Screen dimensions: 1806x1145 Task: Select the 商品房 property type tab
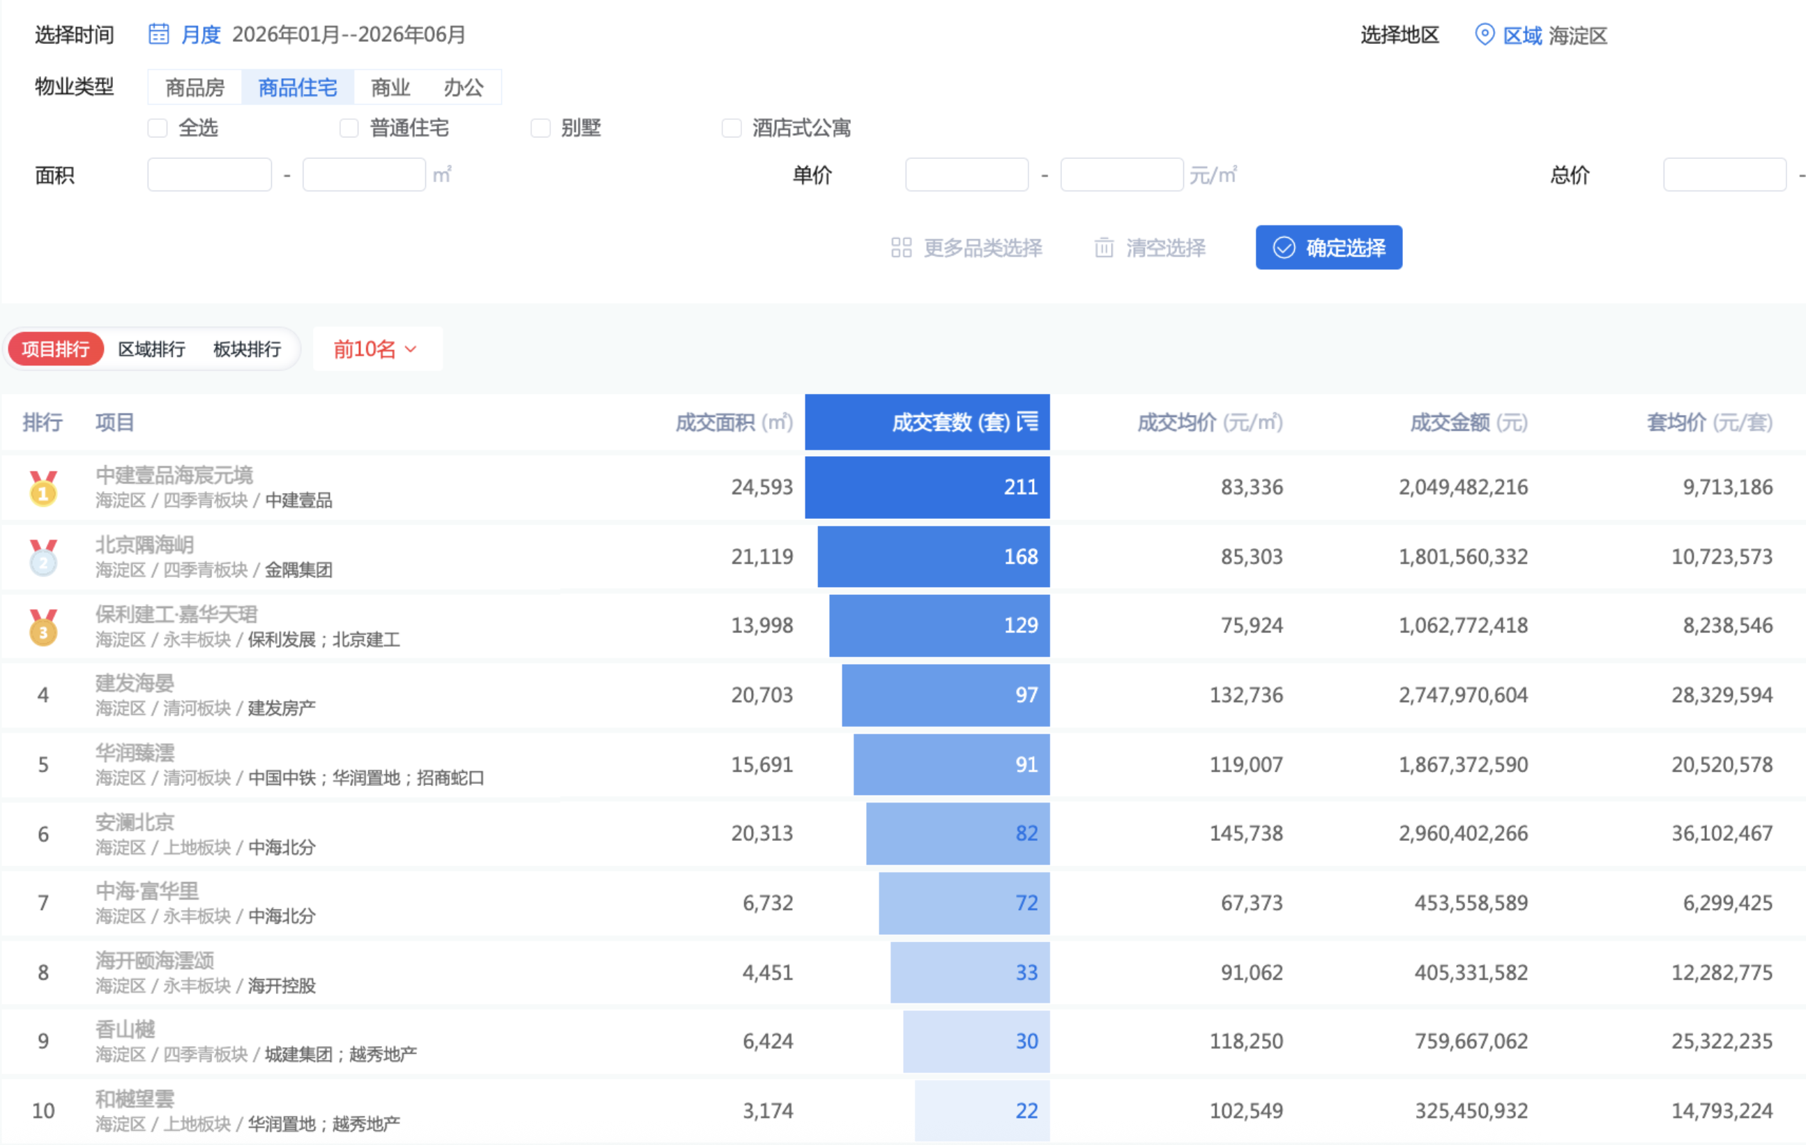coord(195,87)
